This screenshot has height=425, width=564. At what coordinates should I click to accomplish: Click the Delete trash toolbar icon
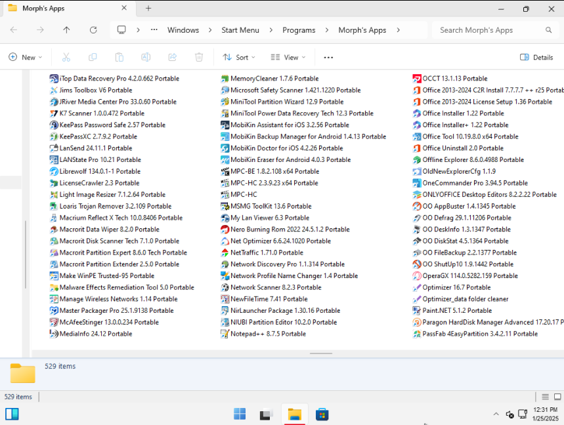(x=199, y=57)
